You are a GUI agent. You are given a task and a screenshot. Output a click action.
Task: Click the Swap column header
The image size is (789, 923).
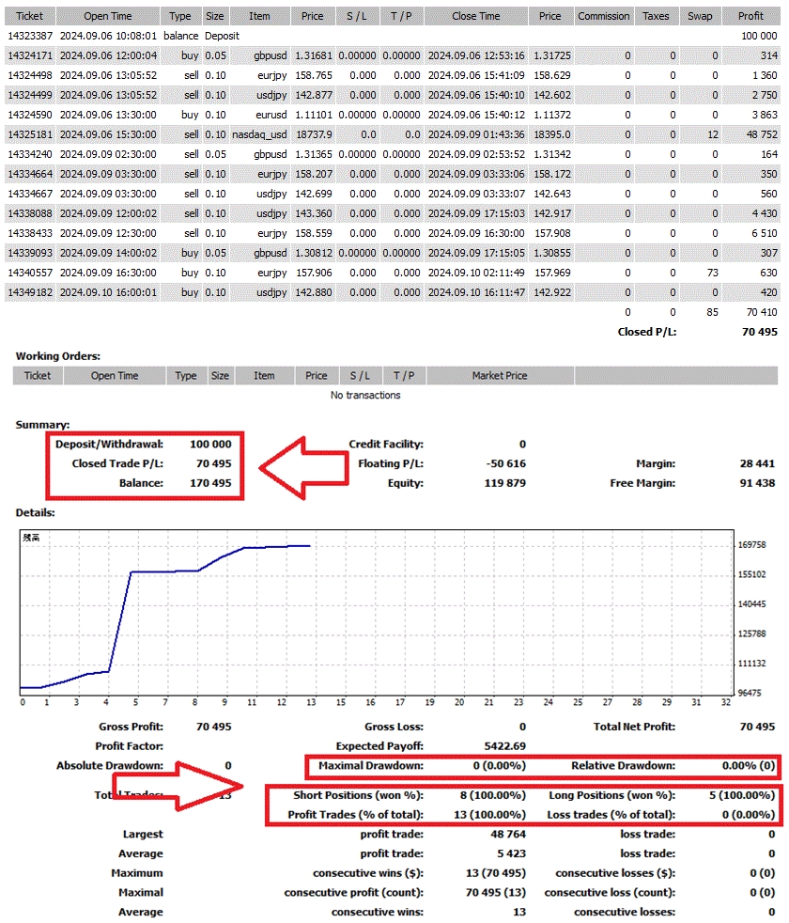[x=700, y=16]
